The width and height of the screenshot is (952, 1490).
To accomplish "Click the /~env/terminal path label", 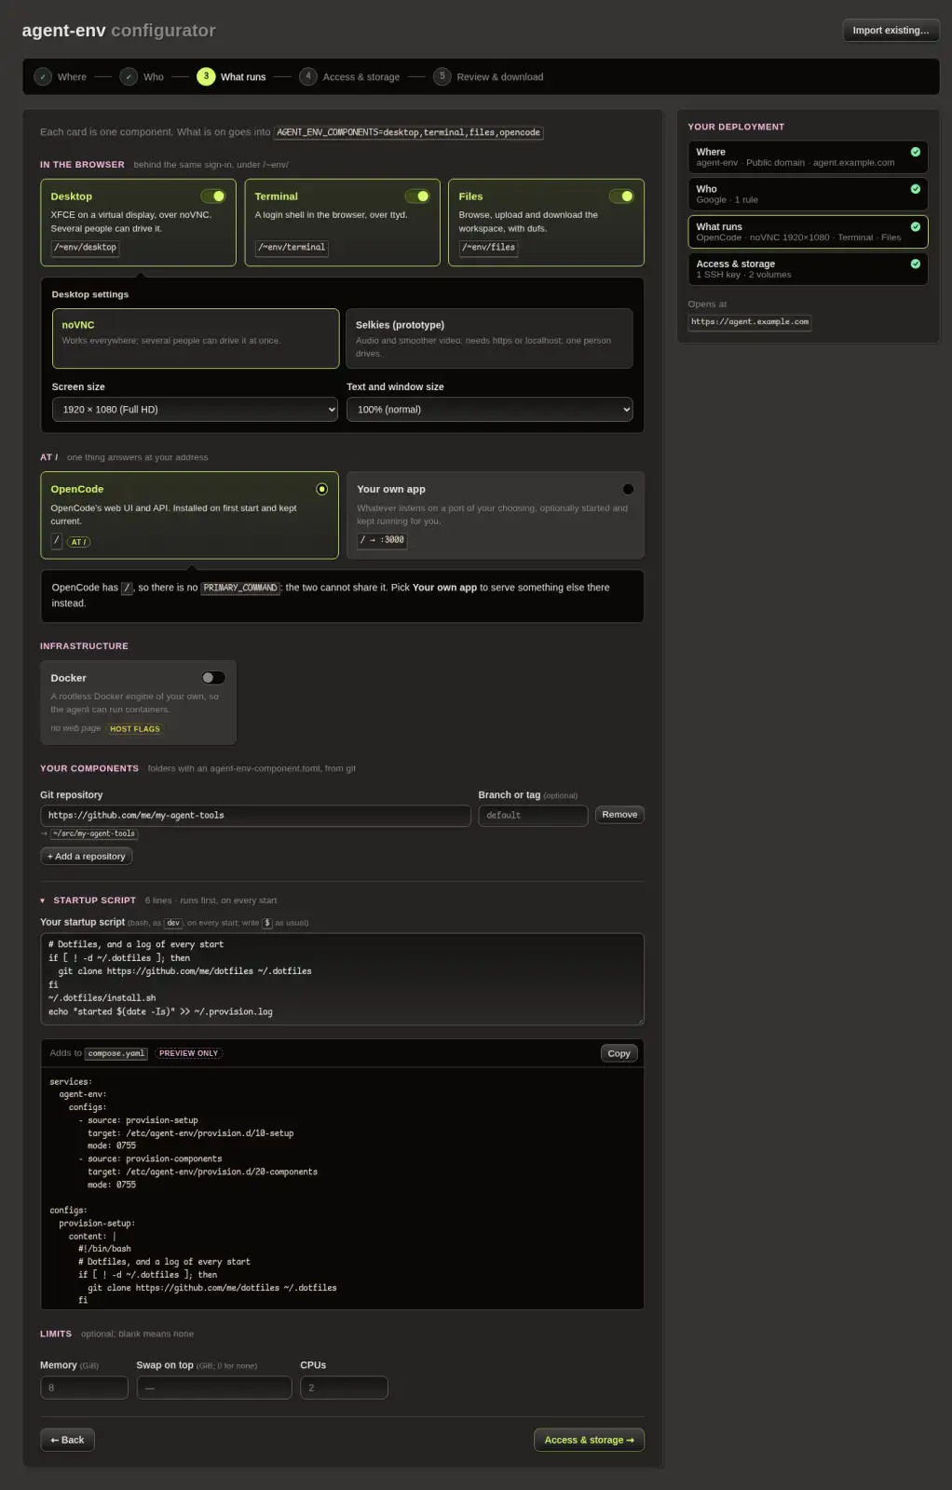I will [292, 248].
